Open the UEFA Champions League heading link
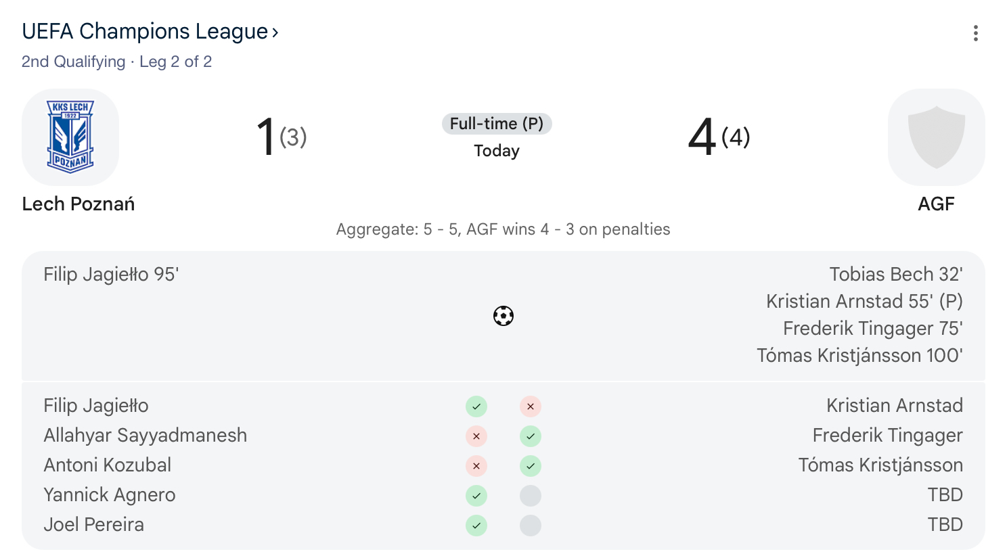 (145, 31)
